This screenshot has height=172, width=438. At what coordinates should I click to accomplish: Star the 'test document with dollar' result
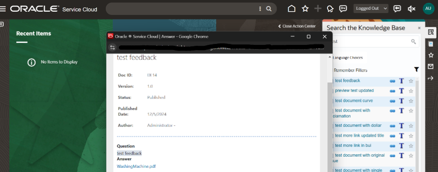(x=411, y=126)
